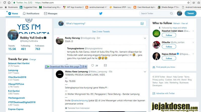
Task: Follow Najwa Shihab
Action: [169, 58]
